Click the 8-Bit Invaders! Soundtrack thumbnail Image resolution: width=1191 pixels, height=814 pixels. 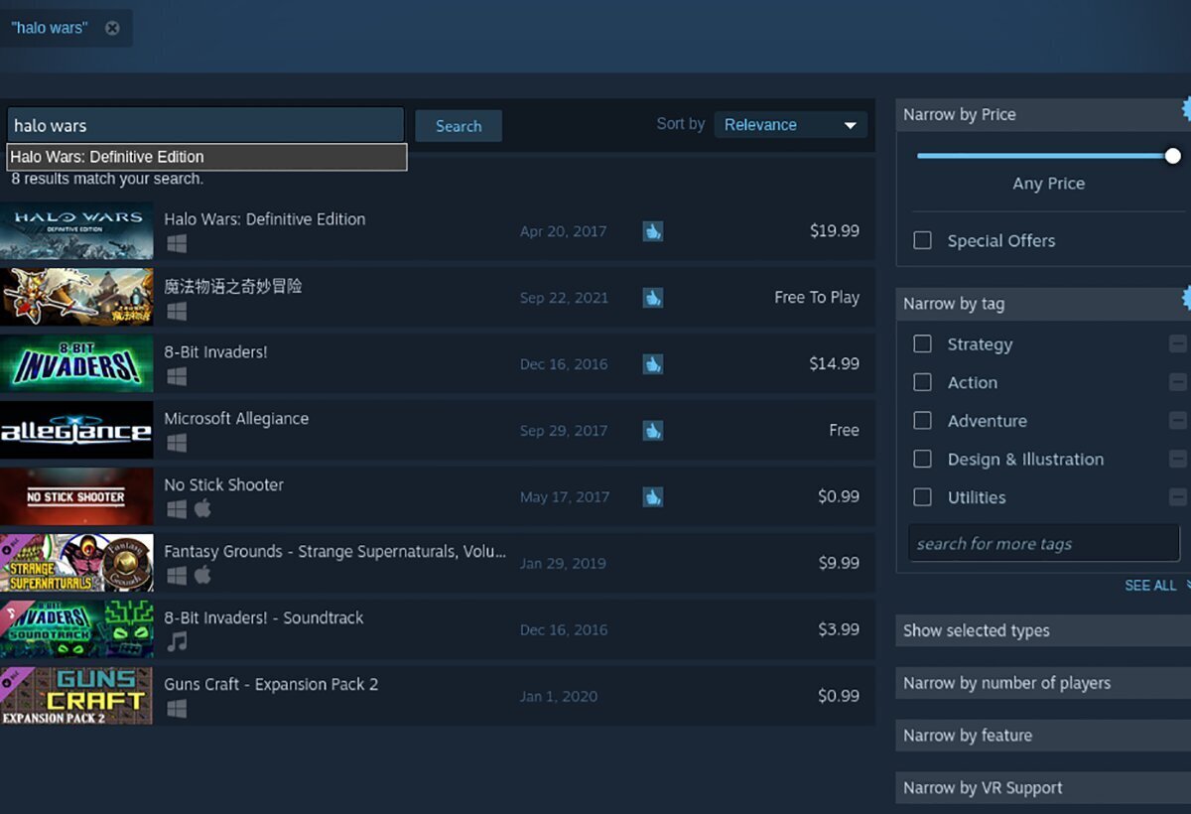click(76, 629)
